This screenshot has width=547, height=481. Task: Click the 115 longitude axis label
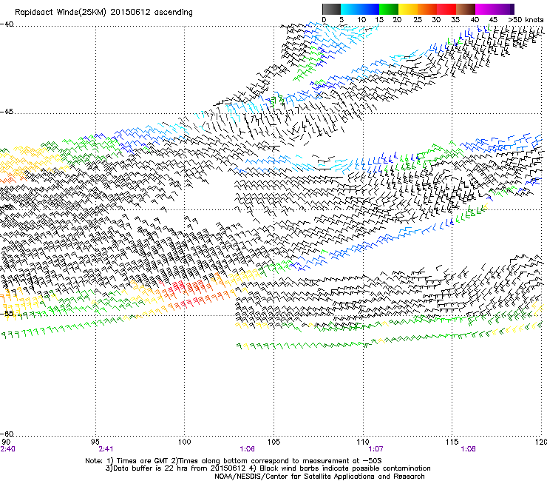point(452,442)
